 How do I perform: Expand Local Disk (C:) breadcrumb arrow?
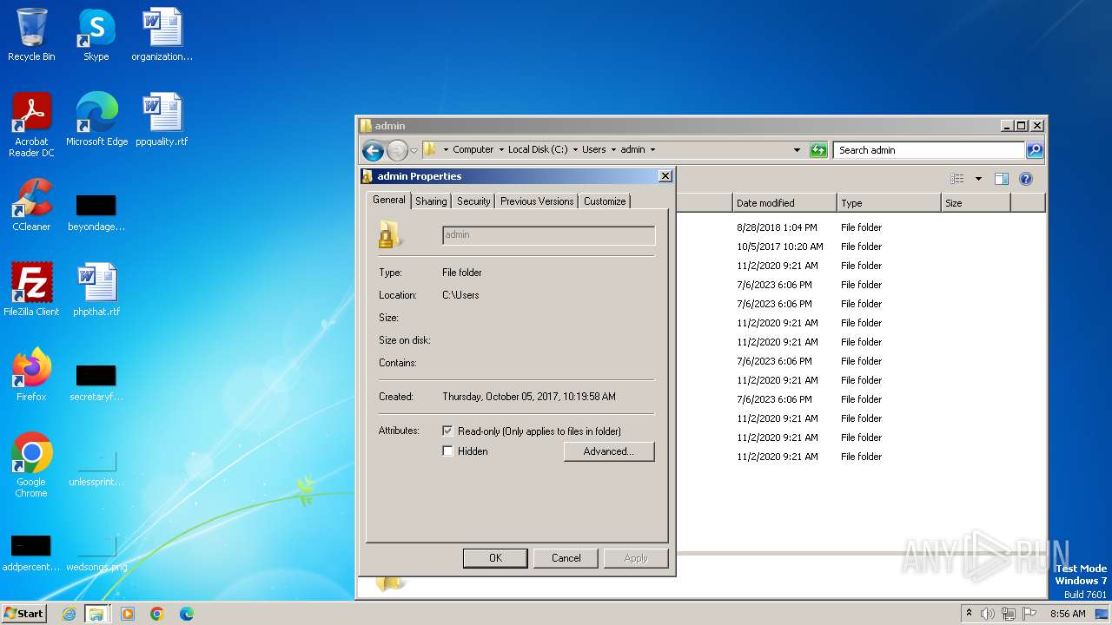click(575, 149)
